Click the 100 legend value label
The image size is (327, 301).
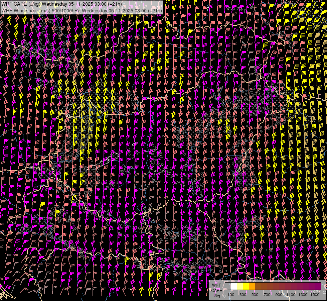coord(231,295)
